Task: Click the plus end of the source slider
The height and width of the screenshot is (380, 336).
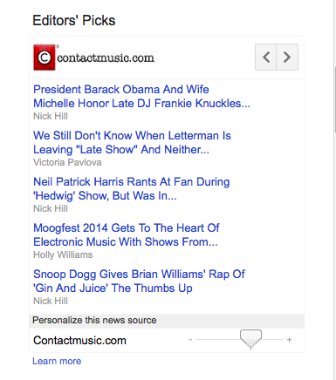Action: [x=289, y=339]
